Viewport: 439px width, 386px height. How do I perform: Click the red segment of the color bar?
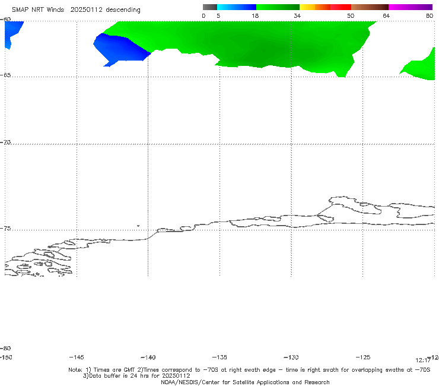coord(341,7)
